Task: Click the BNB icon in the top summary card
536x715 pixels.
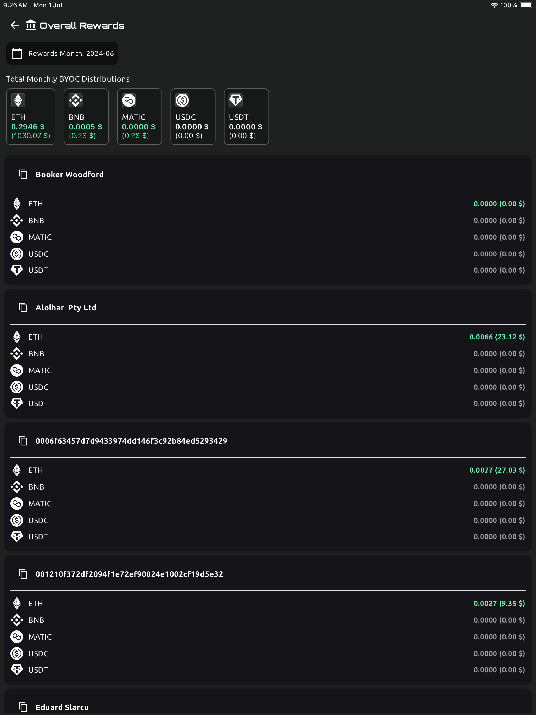Action: click(76, 100)
